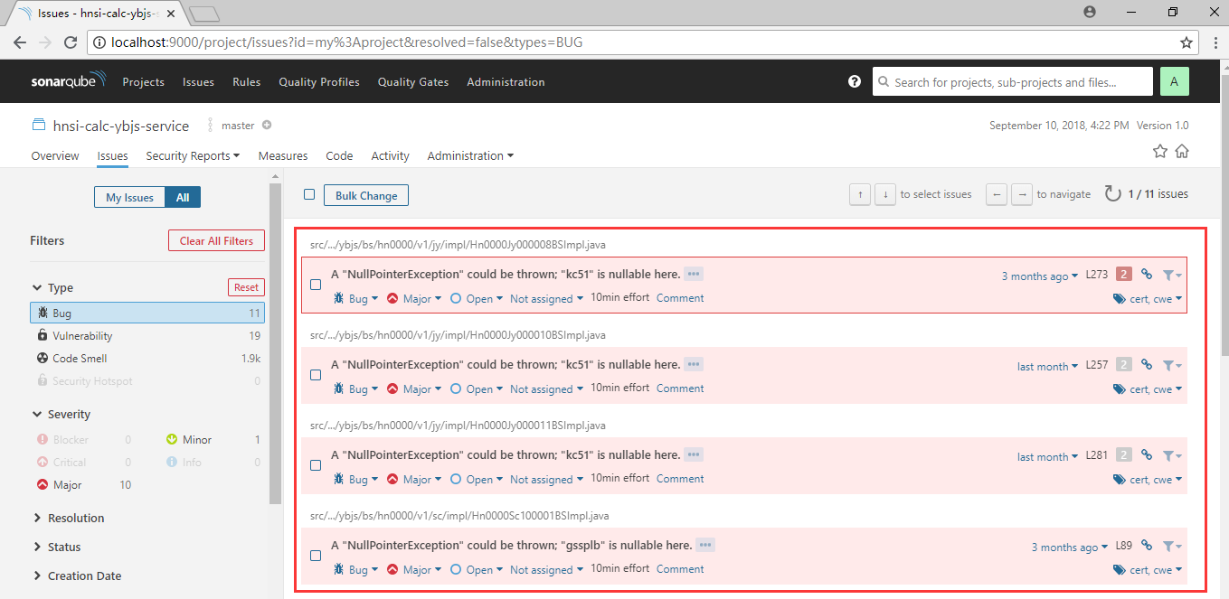Viewport: 1229px width, 599px height.
Task: Switch to All issues toggle
Action: [183, 197]
